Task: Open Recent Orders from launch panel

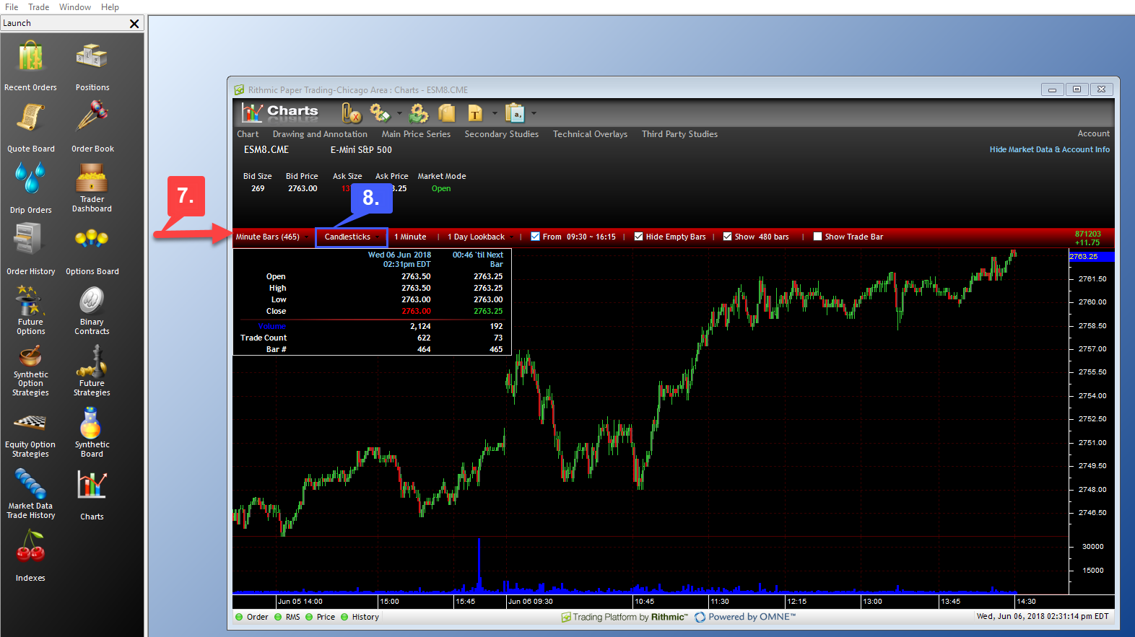Action: click(30, 65)
